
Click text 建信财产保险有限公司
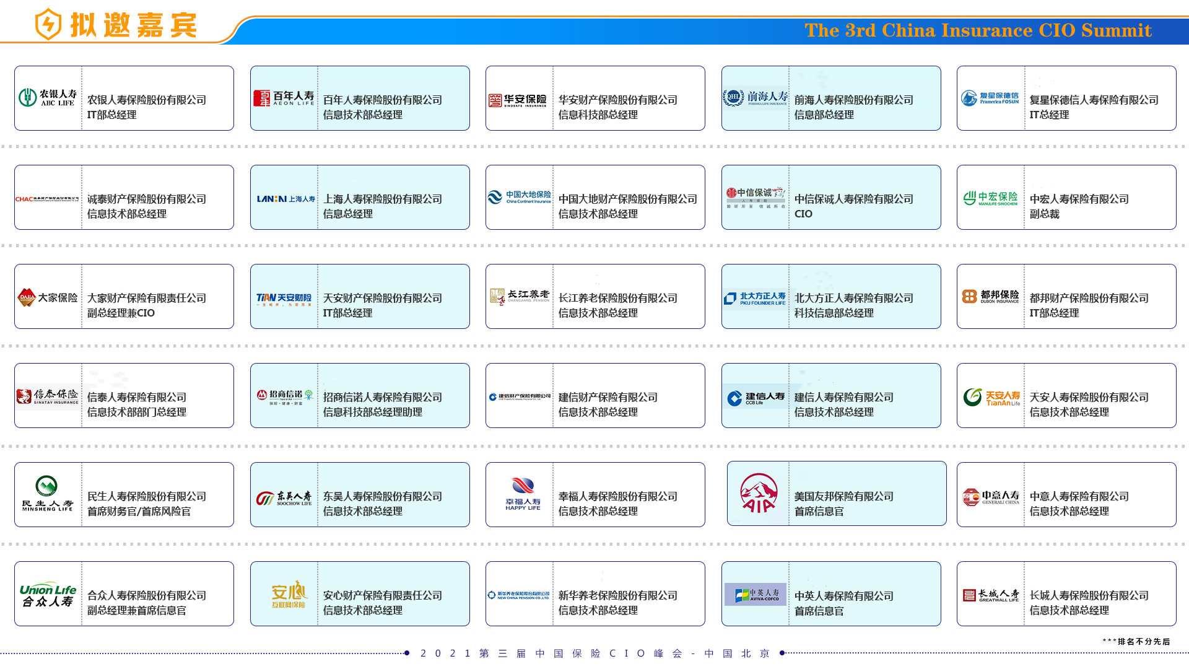point(608,397)
